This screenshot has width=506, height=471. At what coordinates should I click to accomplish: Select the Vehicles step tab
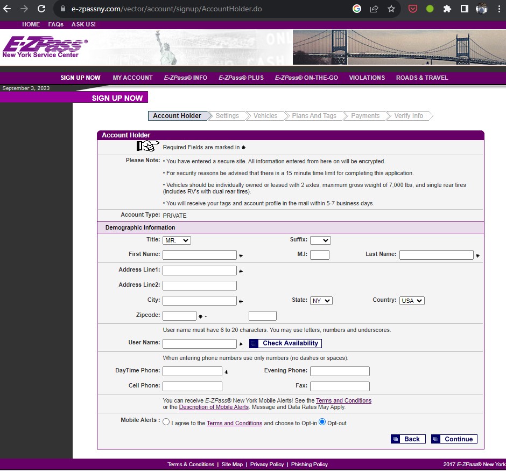265,116
